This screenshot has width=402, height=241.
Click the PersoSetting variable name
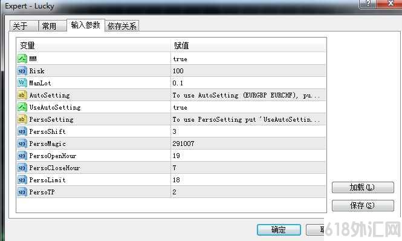click(x=51, y=119)
